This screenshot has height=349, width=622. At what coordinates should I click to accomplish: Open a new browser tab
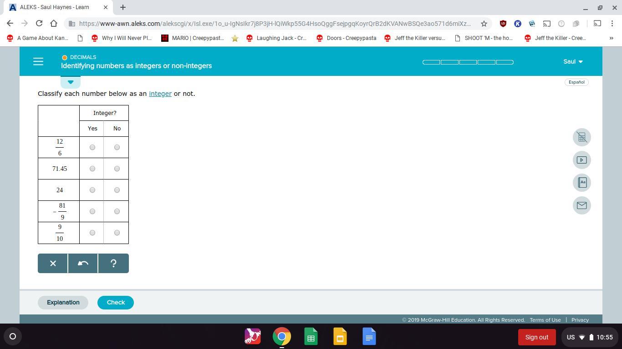tap(123, 7)
